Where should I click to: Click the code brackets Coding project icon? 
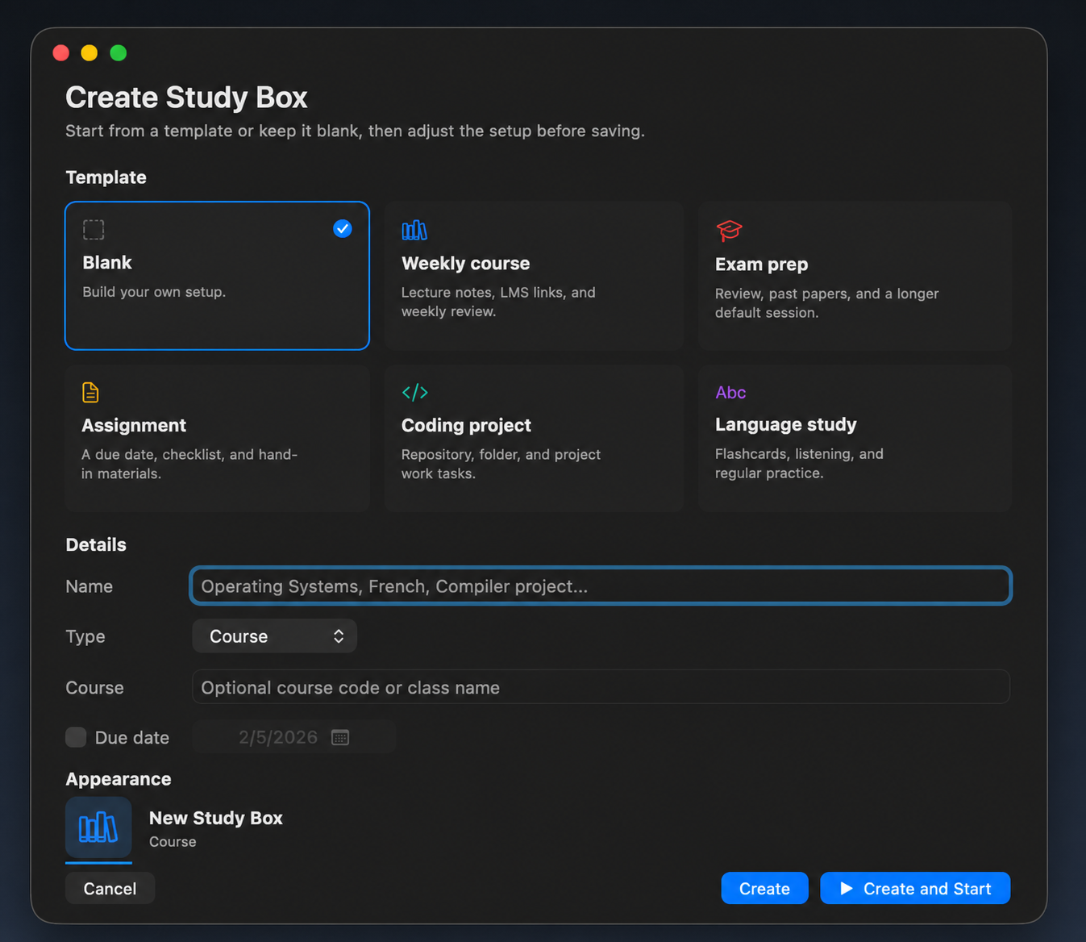415,393
